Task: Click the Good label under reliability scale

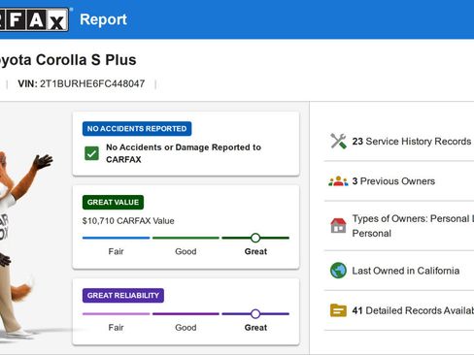Action: point(186,328)
